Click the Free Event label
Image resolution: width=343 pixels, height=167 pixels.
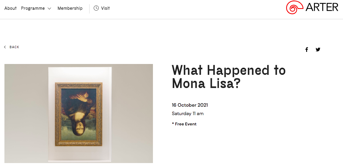point(186,124)
